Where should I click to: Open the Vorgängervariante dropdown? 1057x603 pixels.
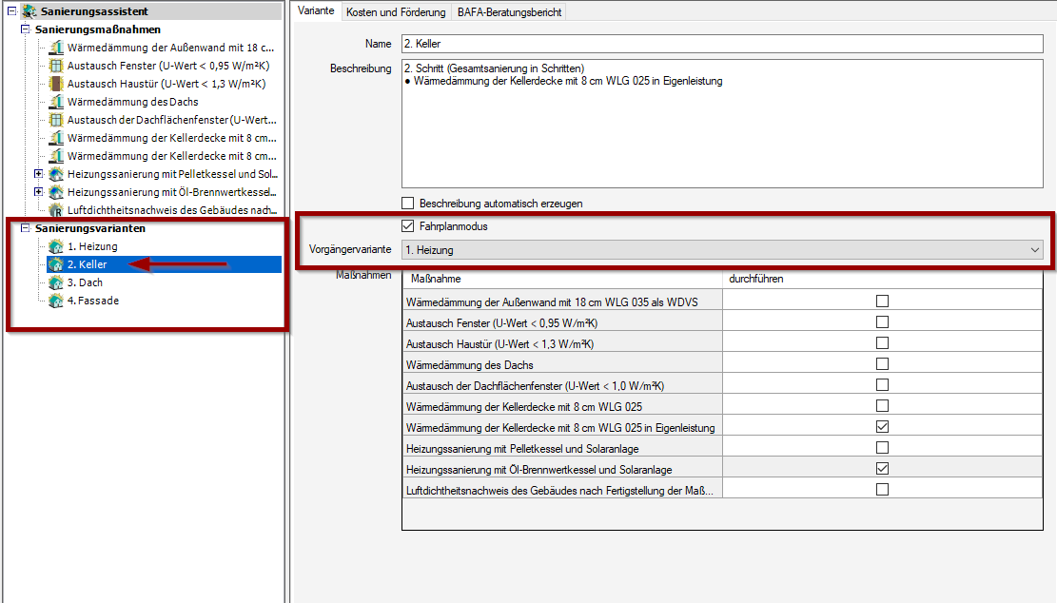click(x=1035, y=250)
